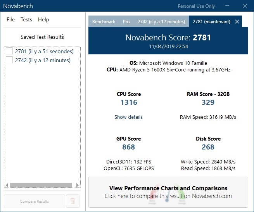The image size is (254, 212).
Task: Open the Tests menu
Action: coord(26,20)
